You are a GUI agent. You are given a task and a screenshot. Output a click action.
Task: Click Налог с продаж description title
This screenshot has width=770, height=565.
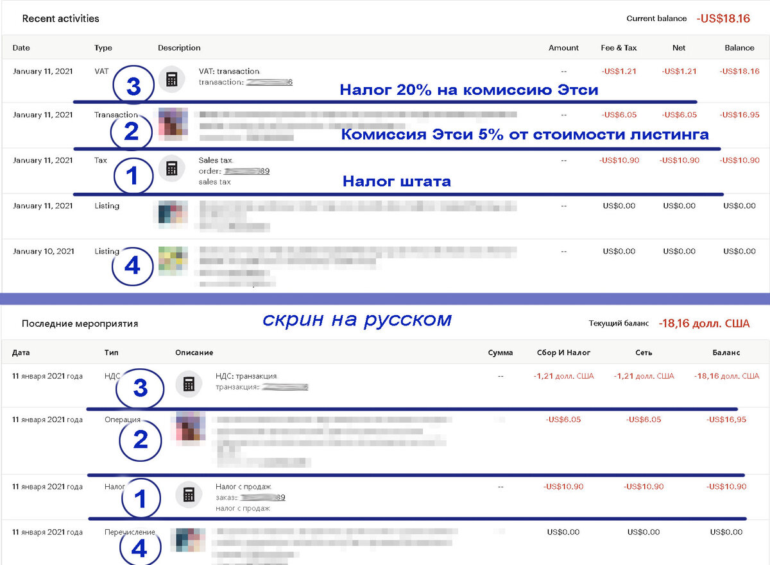tap(243, 487)
